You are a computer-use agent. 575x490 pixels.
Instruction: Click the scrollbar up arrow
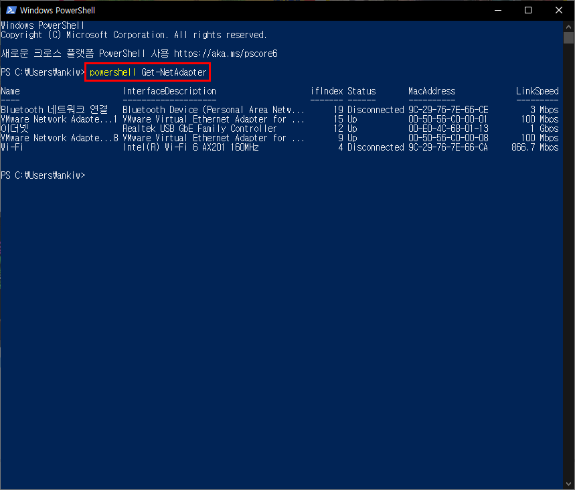point(568,27)
